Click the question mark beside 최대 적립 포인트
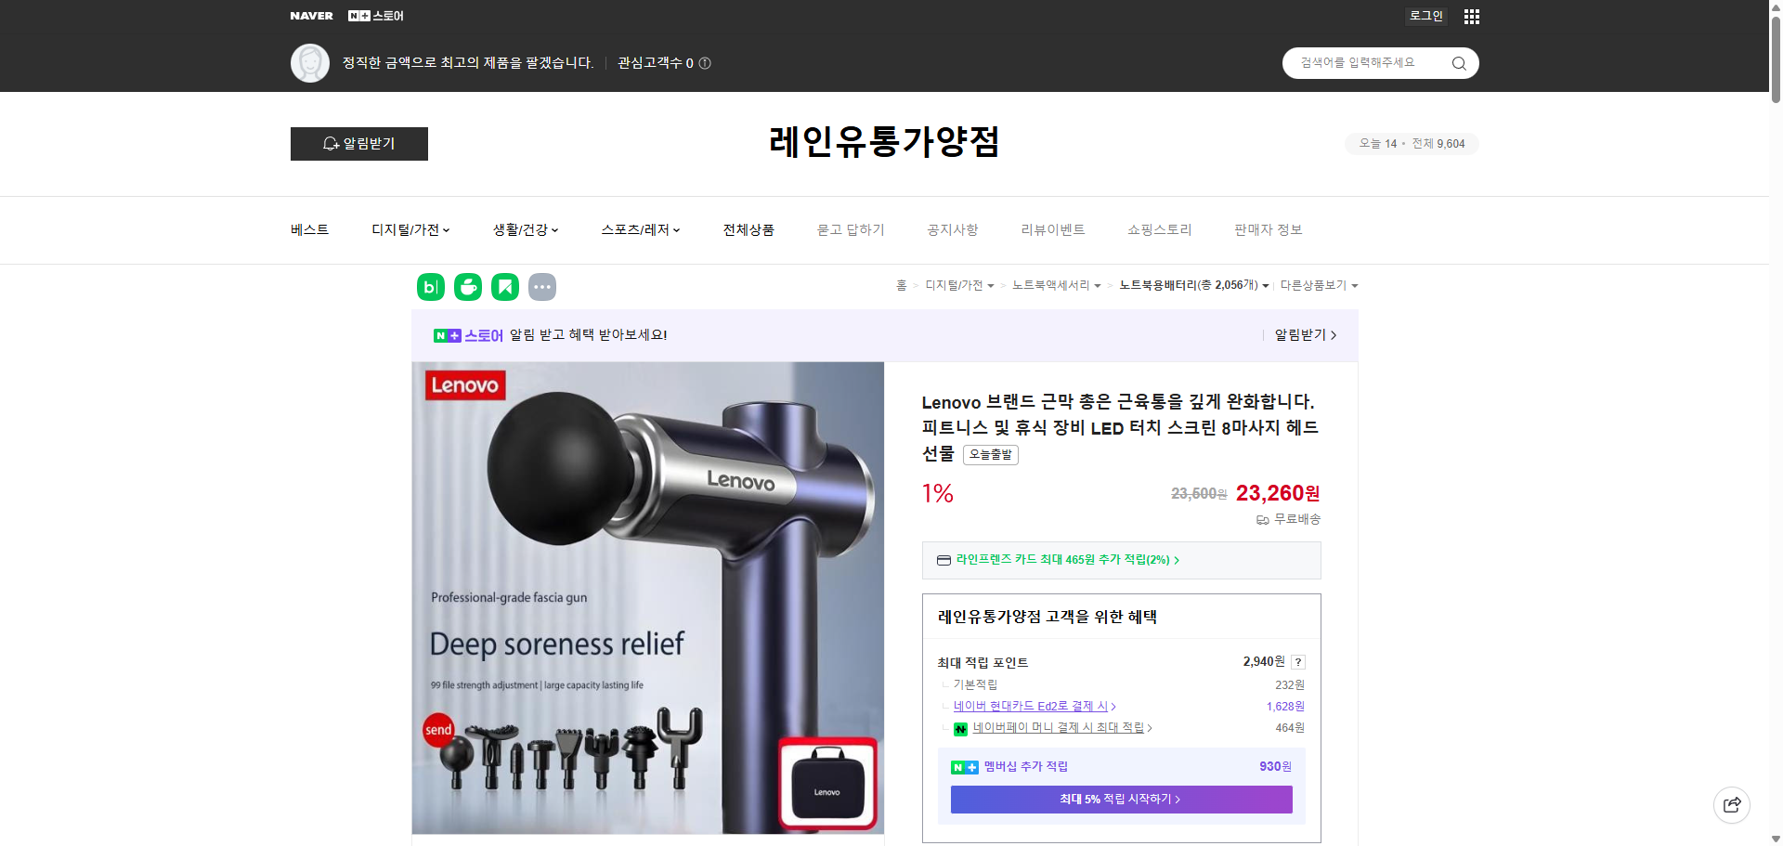 coord(1297,662)
